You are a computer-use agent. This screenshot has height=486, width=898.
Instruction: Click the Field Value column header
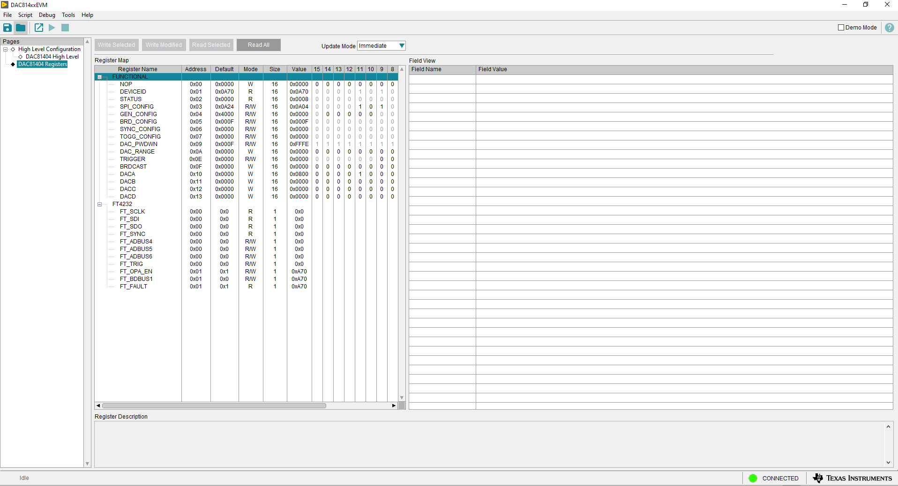tap(684, 69)
